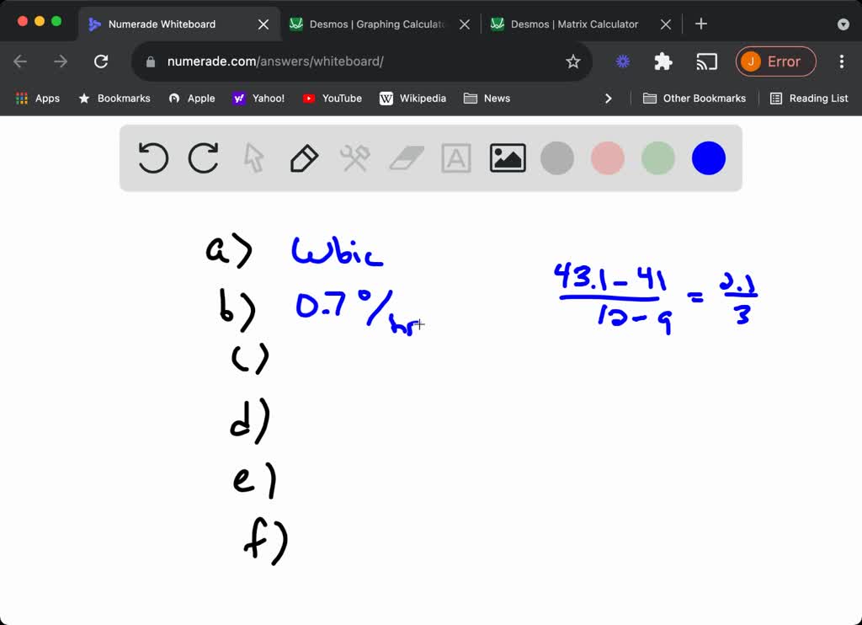Screen dimensions: 862x625
Task: Click the Error profile indicator
Action: point(774,61)
